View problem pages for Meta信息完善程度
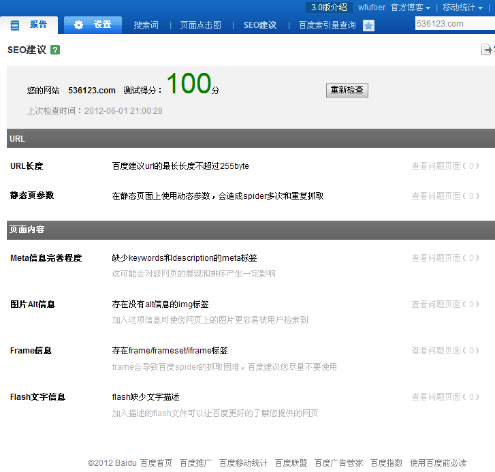The height and width of the screenshot is (472, 495). click(x=445, y=258)
